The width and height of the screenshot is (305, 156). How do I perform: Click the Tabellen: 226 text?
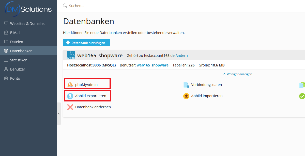point(184,65)
